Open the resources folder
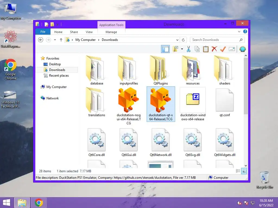 [193, 70]
